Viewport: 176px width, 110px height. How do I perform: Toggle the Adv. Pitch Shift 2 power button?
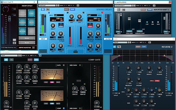(x=119, y=10)
